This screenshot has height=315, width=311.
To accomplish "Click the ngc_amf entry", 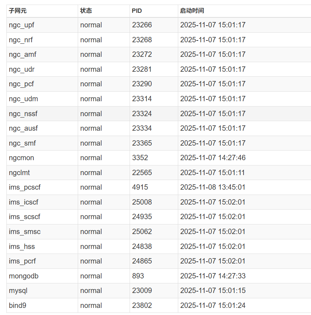I will pyautogui.click(x=23, y=54).
